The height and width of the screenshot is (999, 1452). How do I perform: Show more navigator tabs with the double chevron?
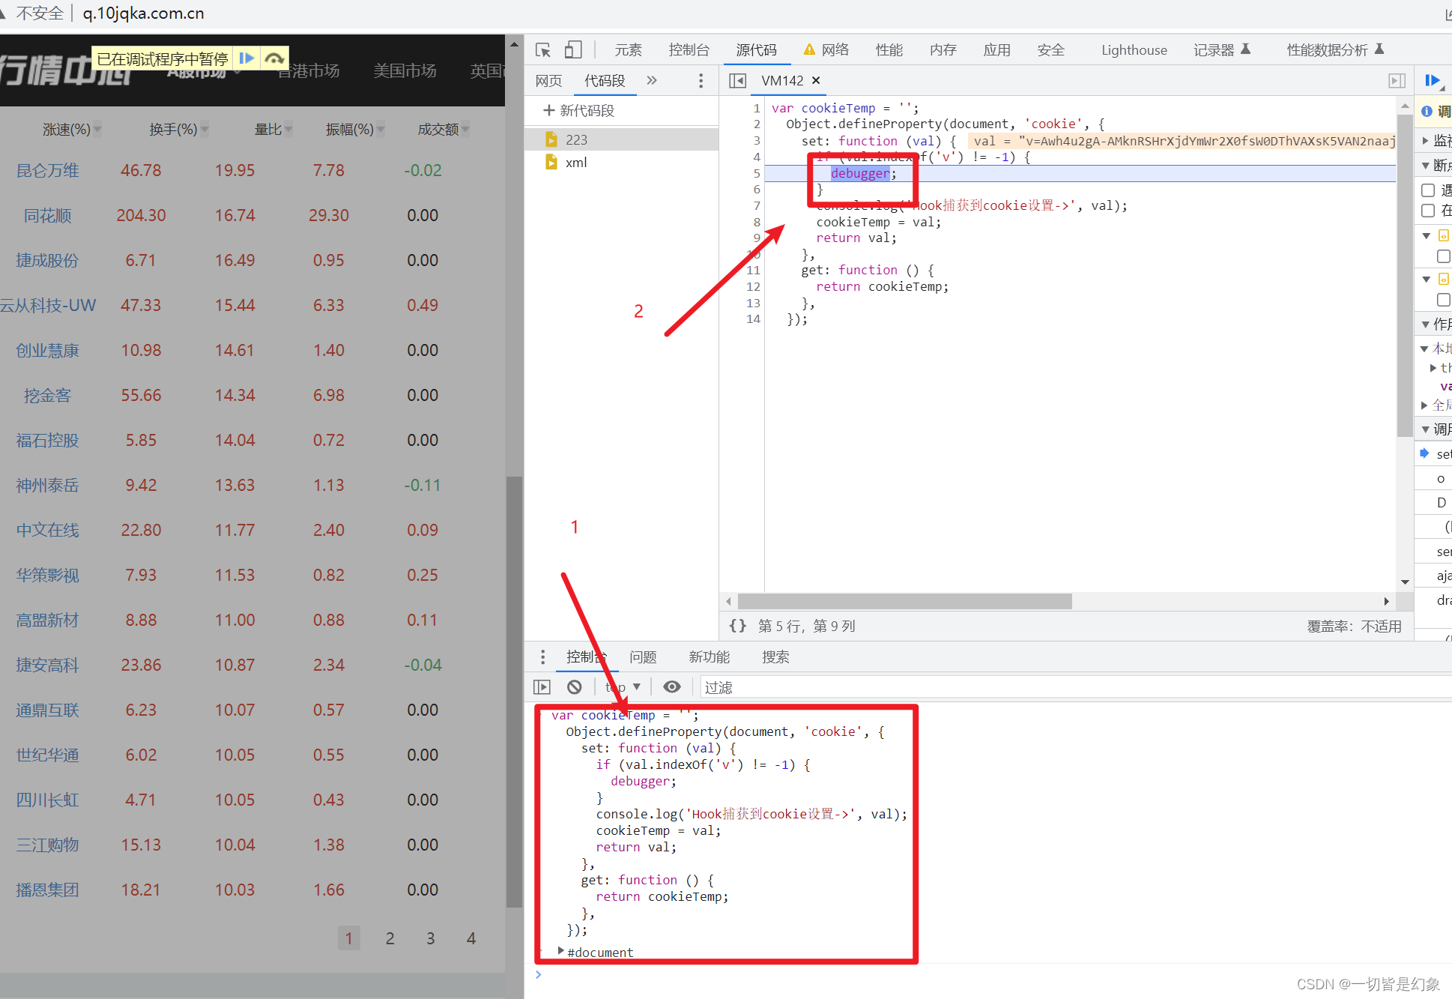click(x=652, y=80)
